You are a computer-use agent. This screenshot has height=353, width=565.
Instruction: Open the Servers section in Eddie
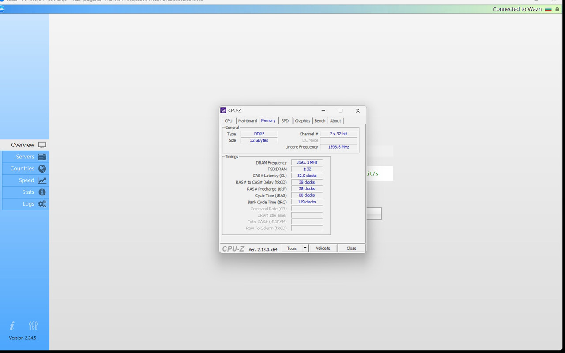coord(26,157)
